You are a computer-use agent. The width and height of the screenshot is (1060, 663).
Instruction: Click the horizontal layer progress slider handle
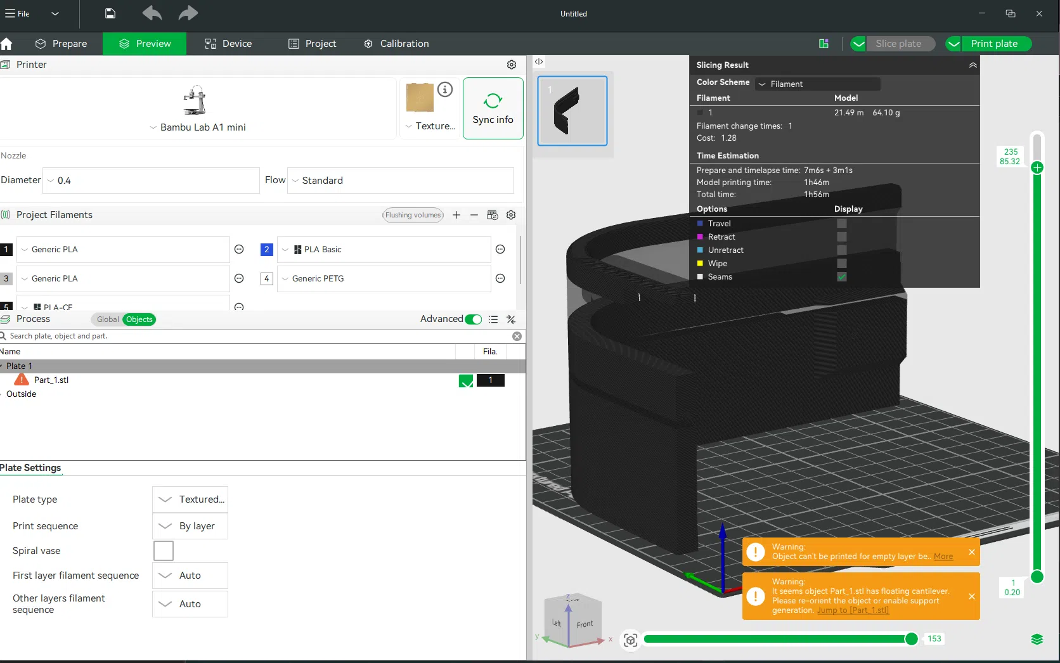coord(911,639)
